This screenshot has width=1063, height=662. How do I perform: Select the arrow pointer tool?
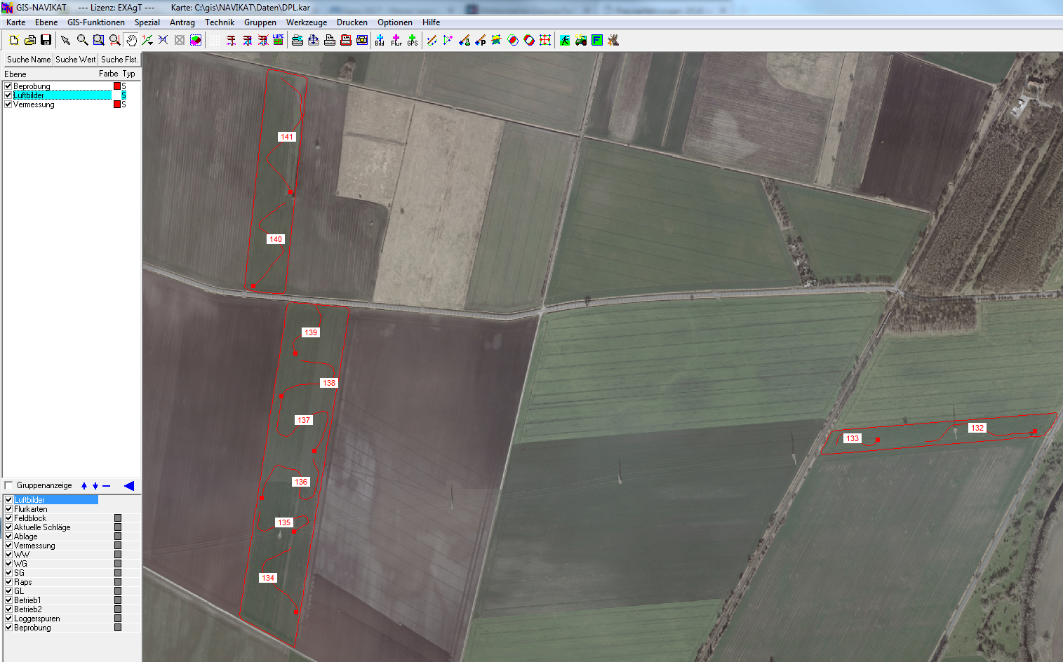tap(65, 41)
